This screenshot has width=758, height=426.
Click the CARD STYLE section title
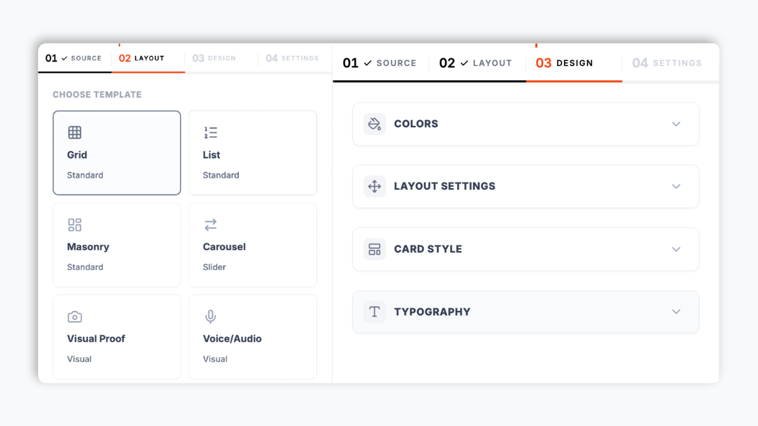pyautogui.click(x=428, y=249)
